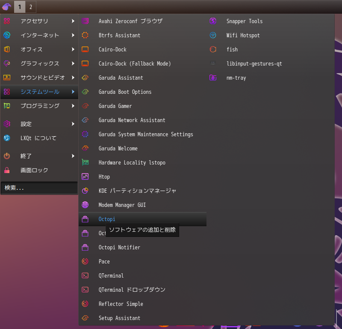Expand the プログラミング submenu arrow
The image size is (342, 329).
[73, 106]
